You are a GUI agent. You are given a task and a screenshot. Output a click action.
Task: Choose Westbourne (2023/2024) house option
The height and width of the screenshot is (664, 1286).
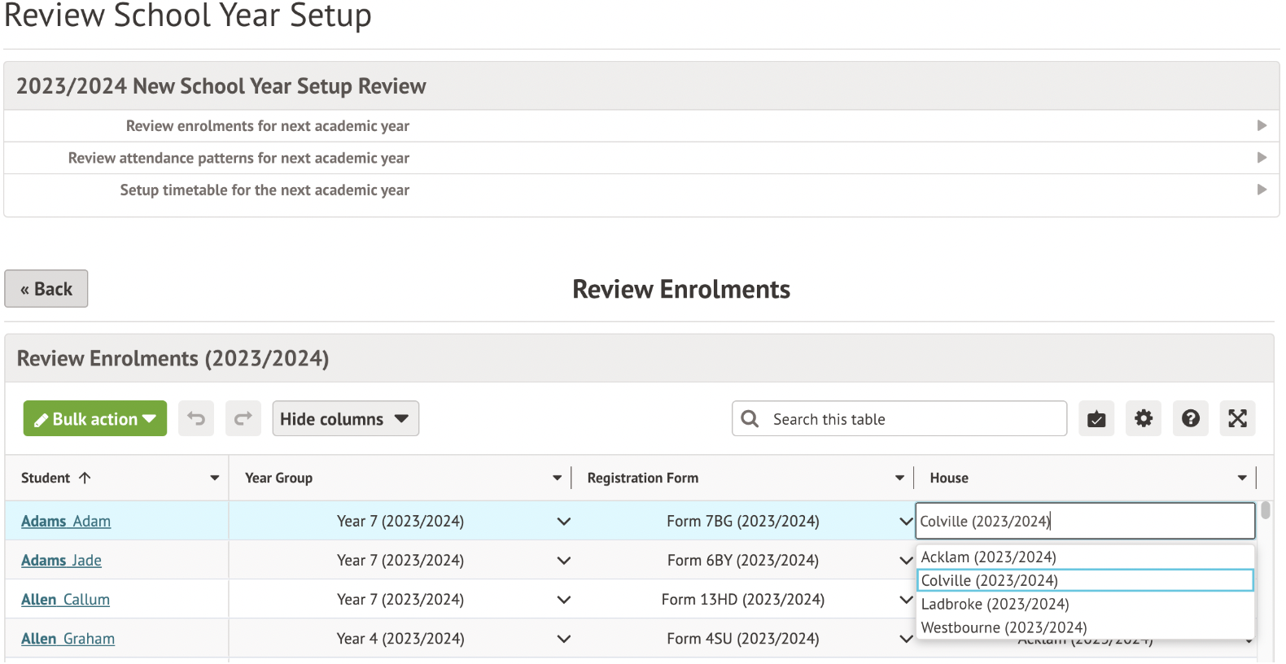(1085, 627)
